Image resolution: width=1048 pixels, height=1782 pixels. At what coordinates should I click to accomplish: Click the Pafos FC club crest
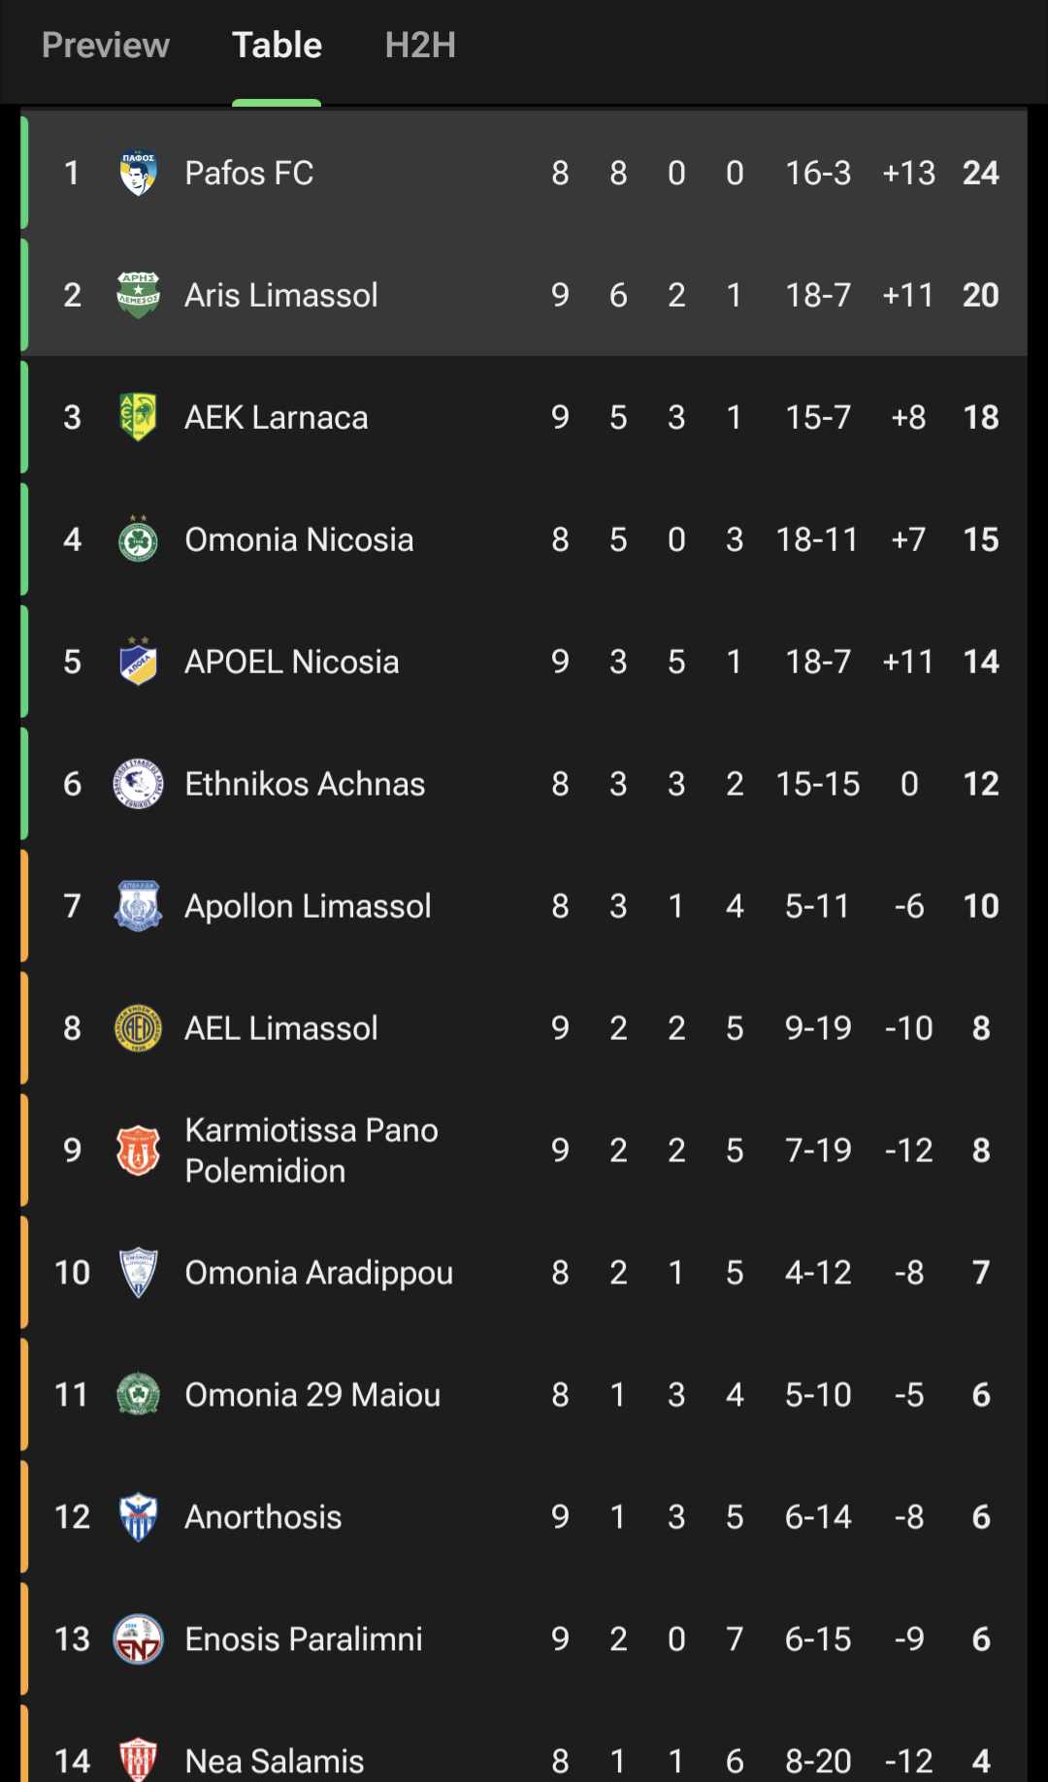pos(138,174)
